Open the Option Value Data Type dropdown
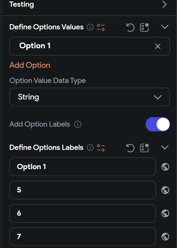This screenshot has width=177, height=248. pos(89,97)
